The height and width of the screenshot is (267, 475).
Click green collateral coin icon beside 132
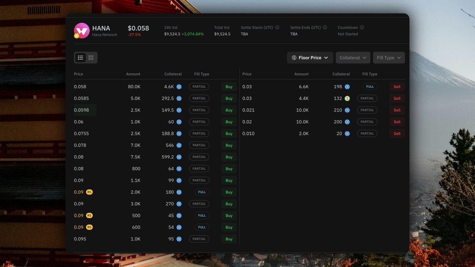[x=347, y=98]
